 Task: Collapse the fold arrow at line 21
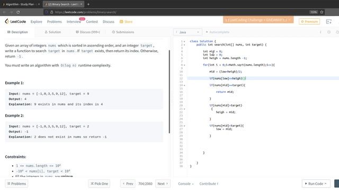click(184, 109)
